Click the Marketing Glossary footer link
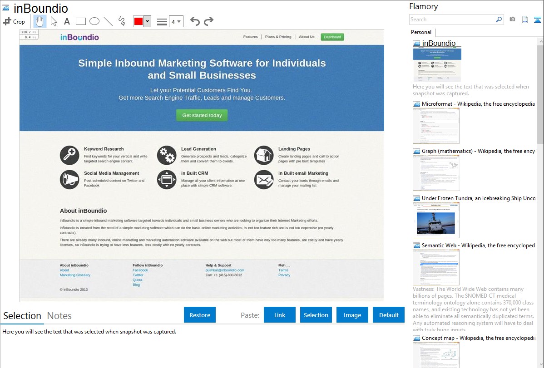544x368 pixels. click(75, 275)
